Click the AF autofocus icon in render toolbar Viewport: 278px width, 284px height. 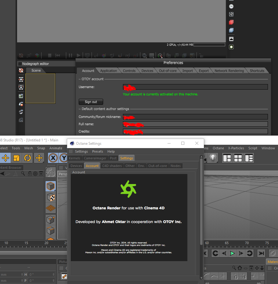(96, 55)
